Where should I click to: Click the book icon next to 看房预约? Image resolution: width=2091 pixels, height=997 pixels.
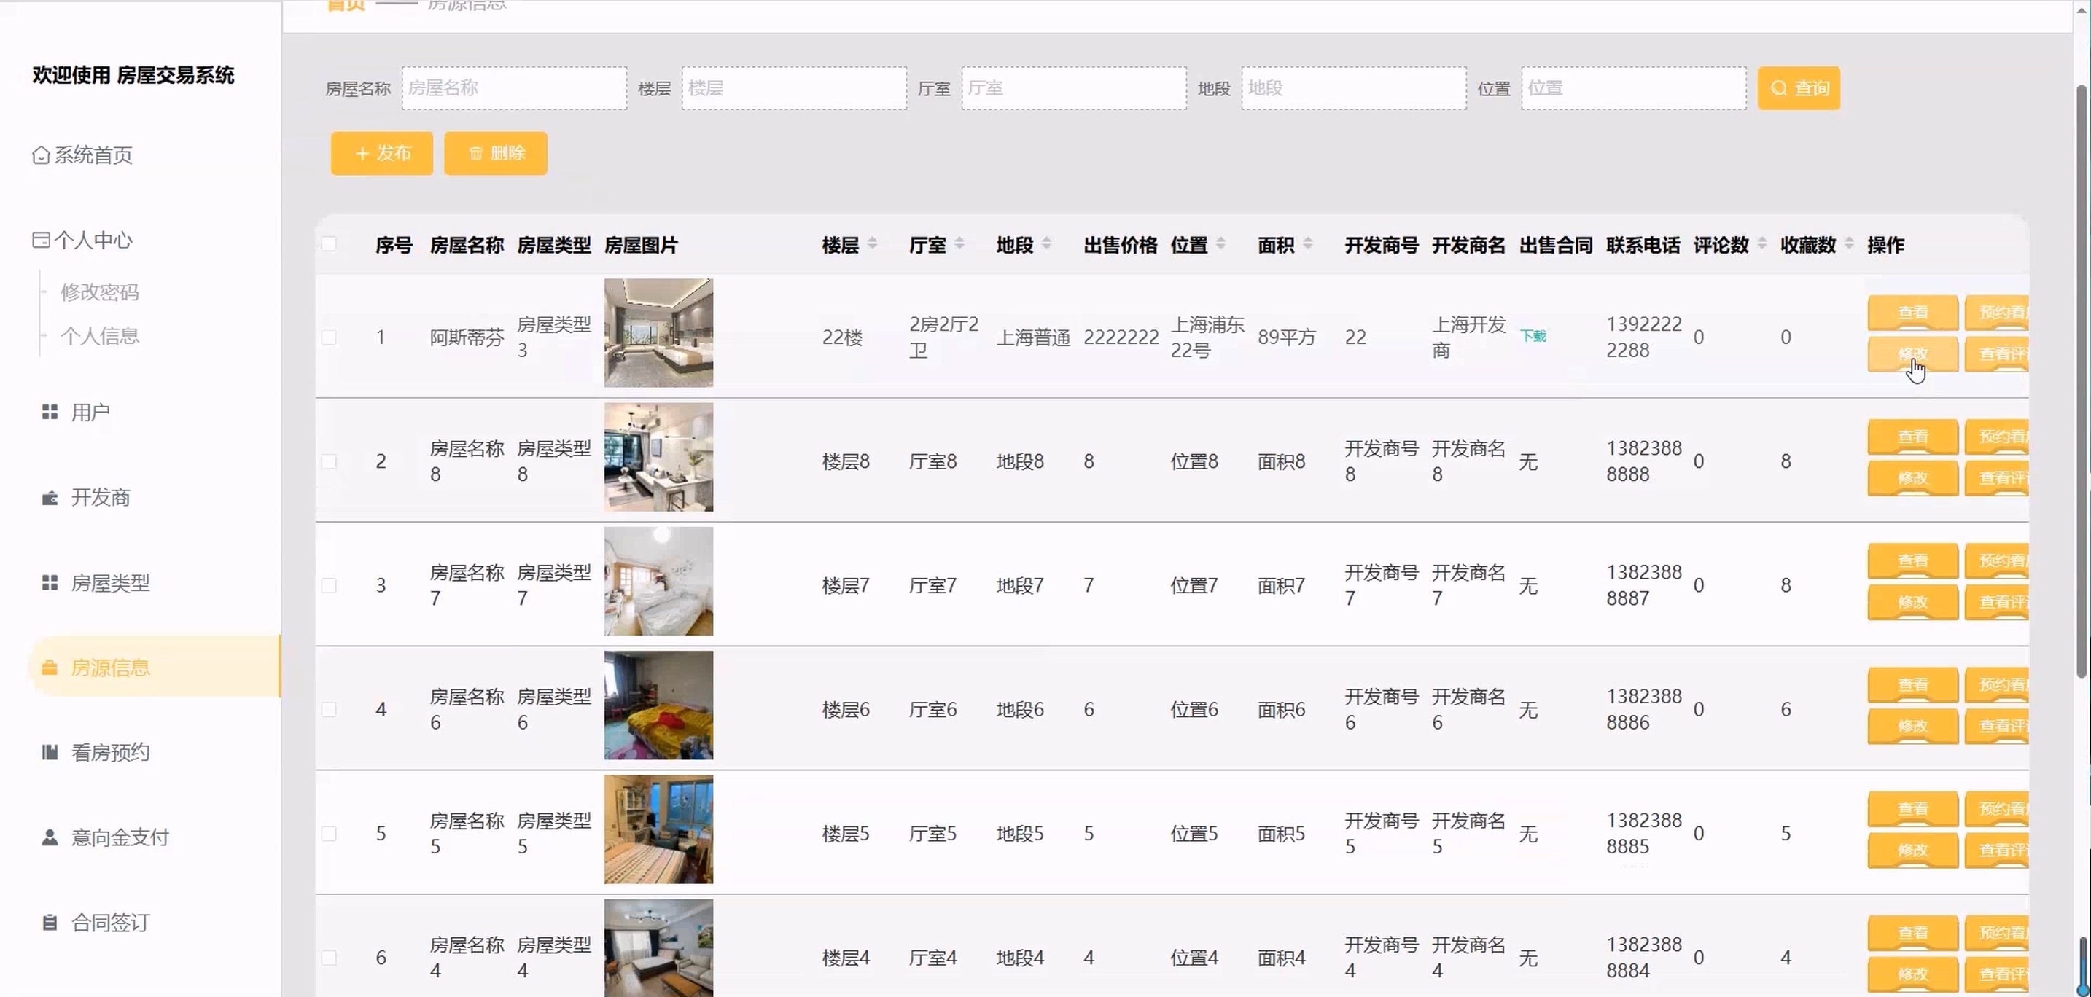[x=50, y=752]
